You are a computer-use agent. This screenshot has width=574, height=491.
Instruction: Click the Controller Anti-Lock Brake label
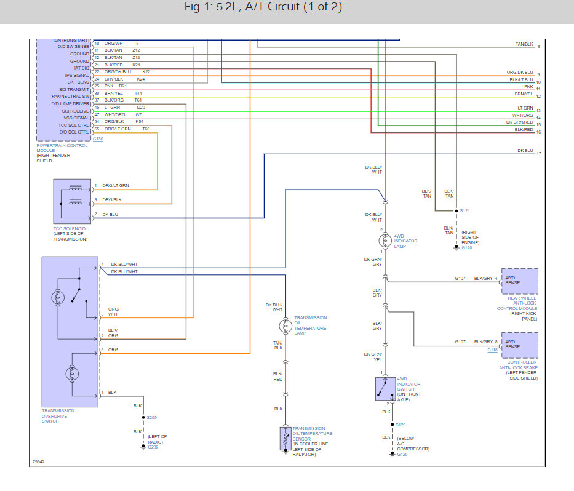[519, 365]
